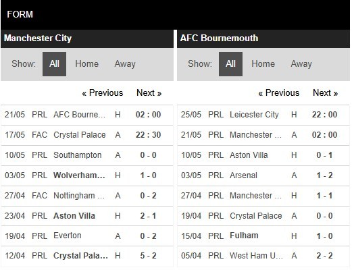Image resolution: width=354 pixels, height=272 pixels.
Task: Open Everton 0 - 2 match row
Action: [87, 236]
